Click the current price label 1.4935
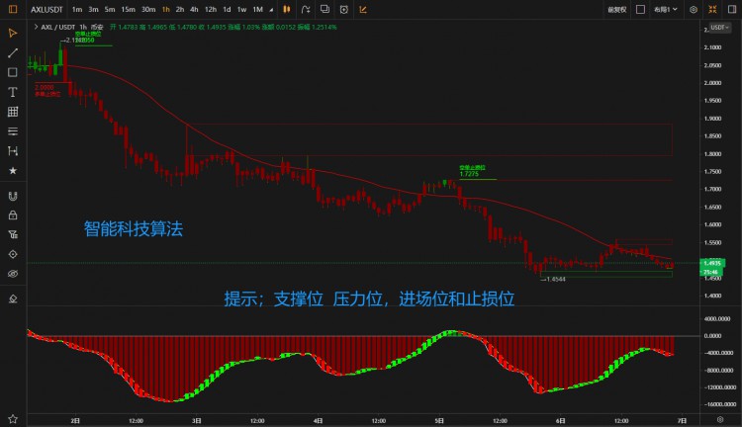742x427 pixels. click(712, 263)
